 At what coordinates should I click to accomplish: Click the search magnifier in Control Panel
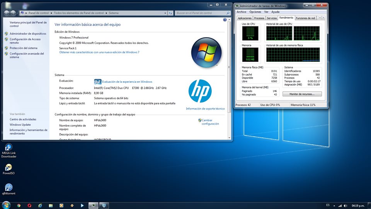(228, 13)
